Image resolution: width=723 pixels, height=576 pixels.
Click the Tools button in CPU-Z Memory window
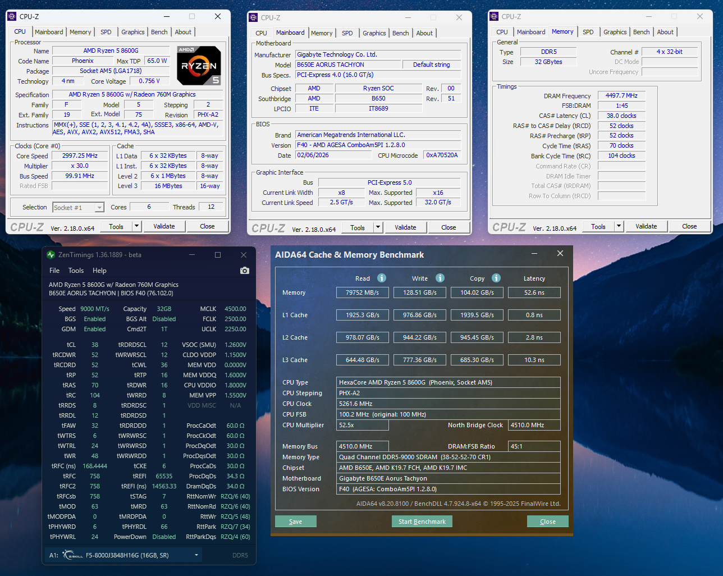(598, 226)
